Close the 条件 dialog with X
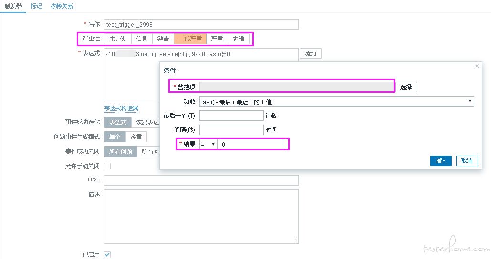 [477, 66]
